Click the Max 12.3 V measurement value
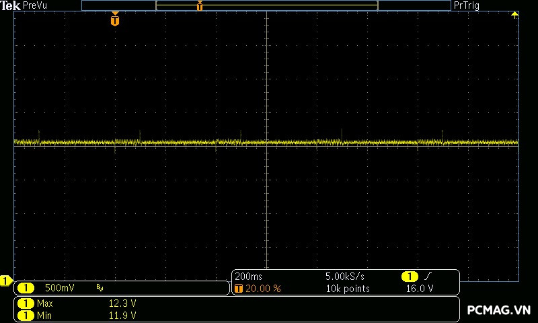This screenshot has height=323, width=538. [122, 303]
